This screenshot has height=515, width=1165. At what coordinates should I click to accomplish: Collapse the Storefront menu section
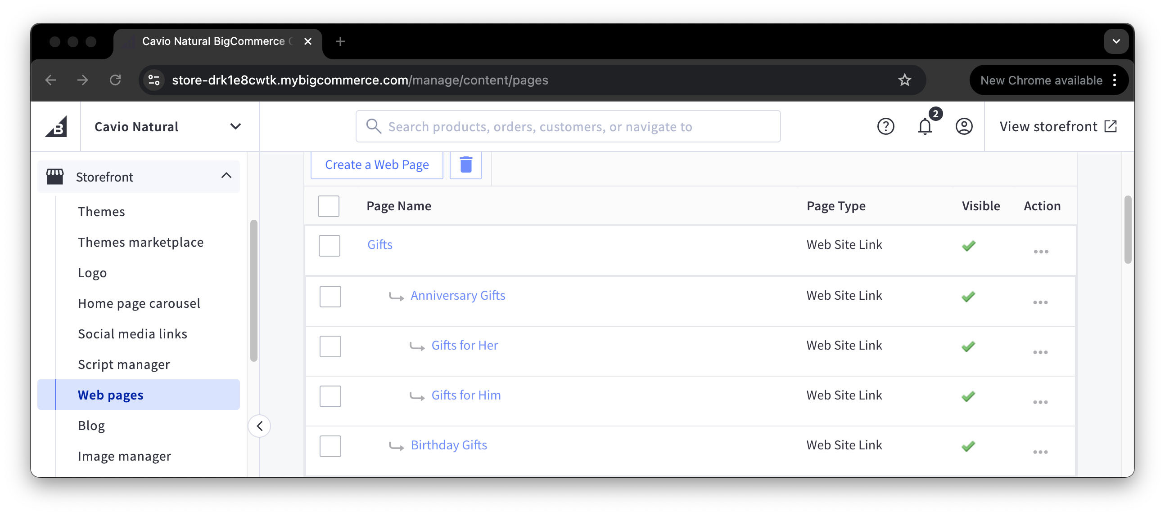[226, 176]
